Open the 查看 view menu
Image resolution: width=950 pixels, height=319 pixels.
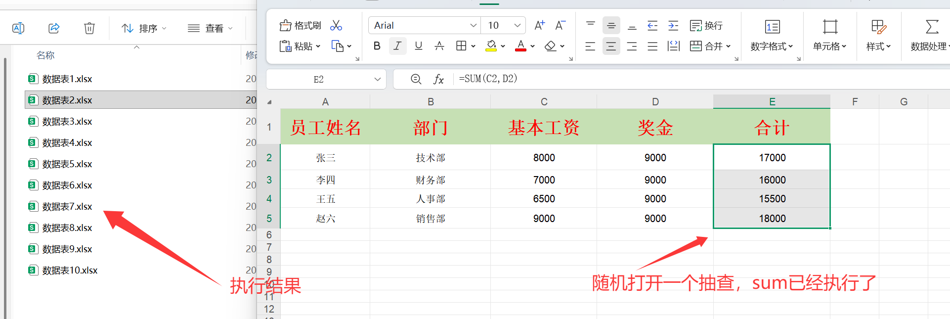tap(210, 28)
